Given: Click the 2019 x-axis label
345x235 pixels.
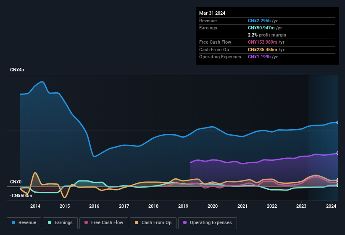Looking at the screenshot, I should [183, 206].
